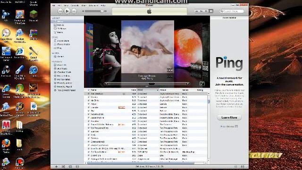302x170 pixels.
Task: Uncheck the Land of Confusion checkbox
Action: 89,145
